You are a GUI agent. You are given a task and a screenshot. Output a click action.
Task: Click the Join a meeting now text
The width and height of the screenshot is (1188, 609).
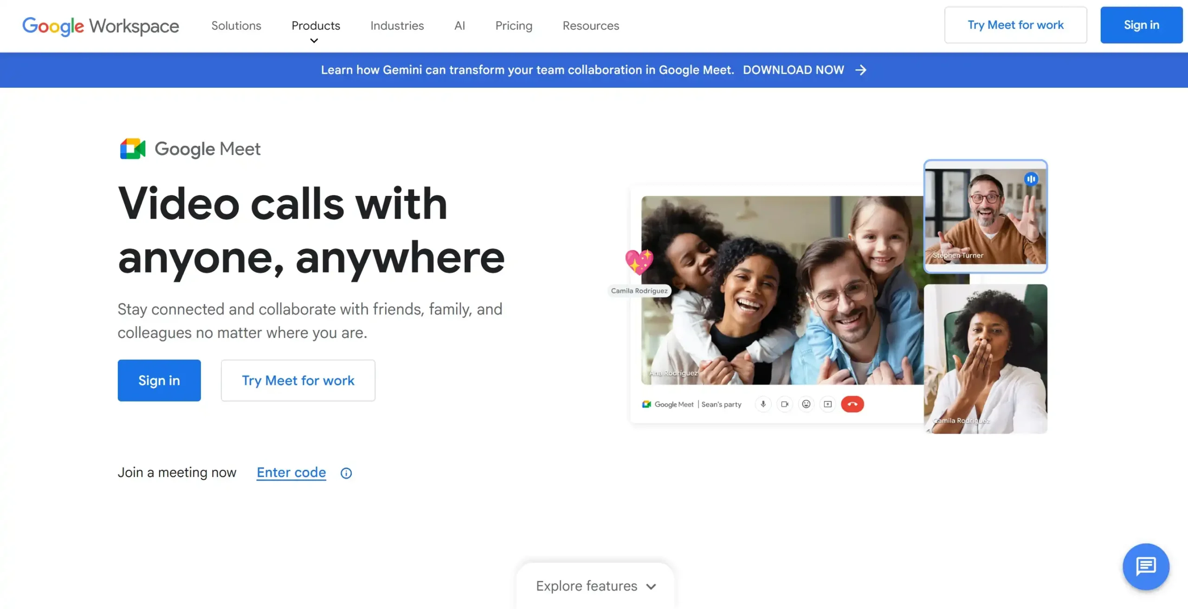click(177, 473)
